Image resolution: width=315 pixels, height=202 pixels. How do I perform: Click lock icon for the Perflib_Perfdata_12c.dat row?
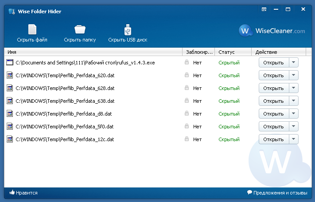click(x=187, y=139)
